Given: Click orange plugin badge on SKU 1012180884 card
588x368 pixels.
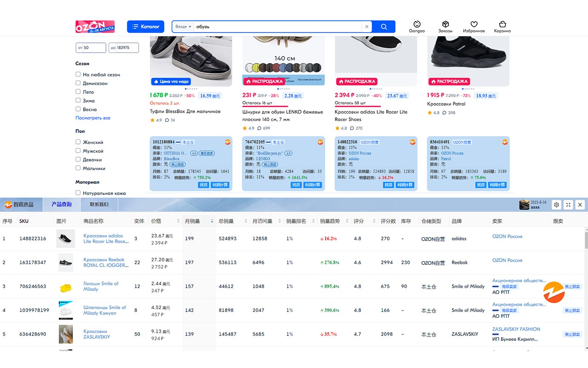Looking at the screenshot, I should (227, 142).
